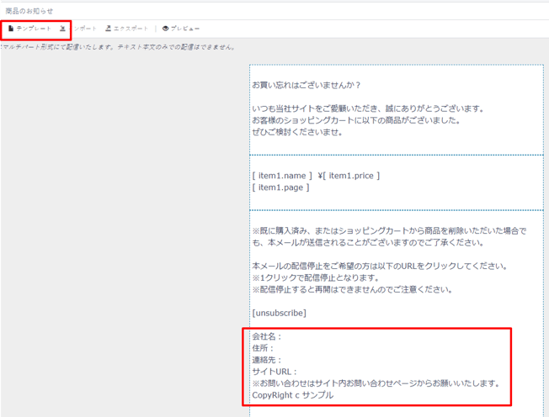Click the '連絡先：' footer line
The height and width of the screenshot is (417, 549).
pyautogui.click(x=267, y=360)
